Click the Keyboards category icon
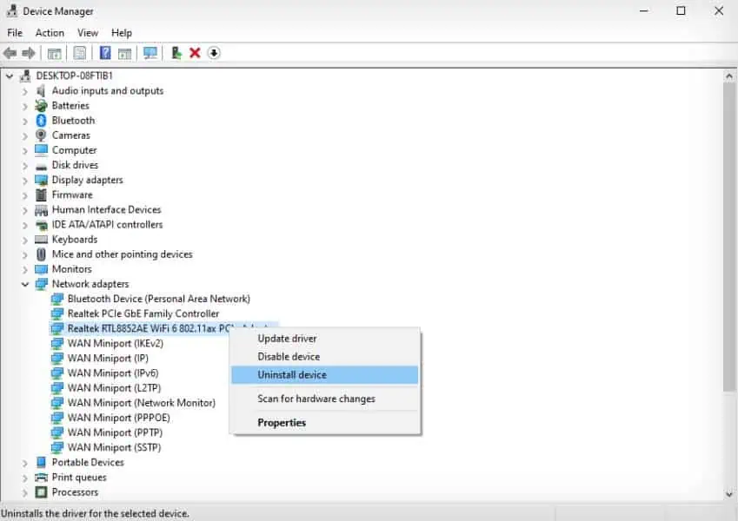The width and height of the screenshot is (738, 521). (42, 240)
